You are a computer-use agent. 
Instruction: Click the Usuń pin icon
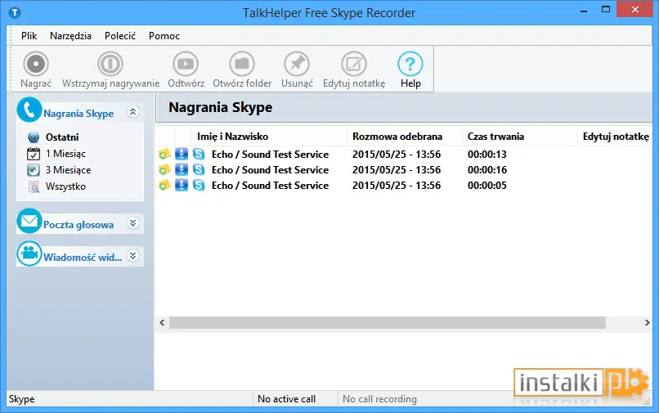(x=297, y=64)
